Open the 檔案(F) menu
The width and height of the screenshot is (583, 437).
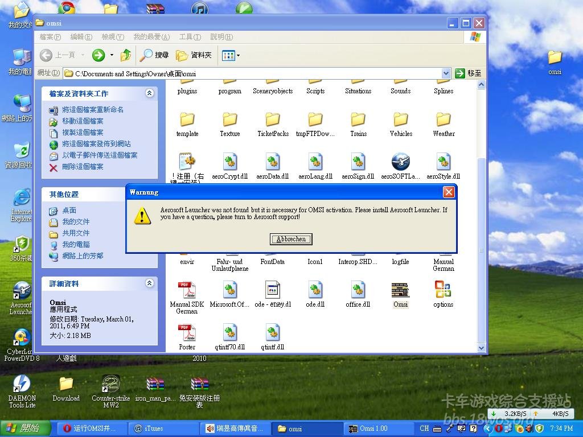[50, 37]
